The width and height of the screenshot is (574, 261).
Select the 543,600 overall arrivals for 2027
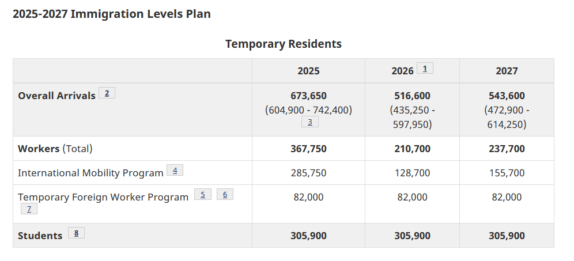click(507, 96)
